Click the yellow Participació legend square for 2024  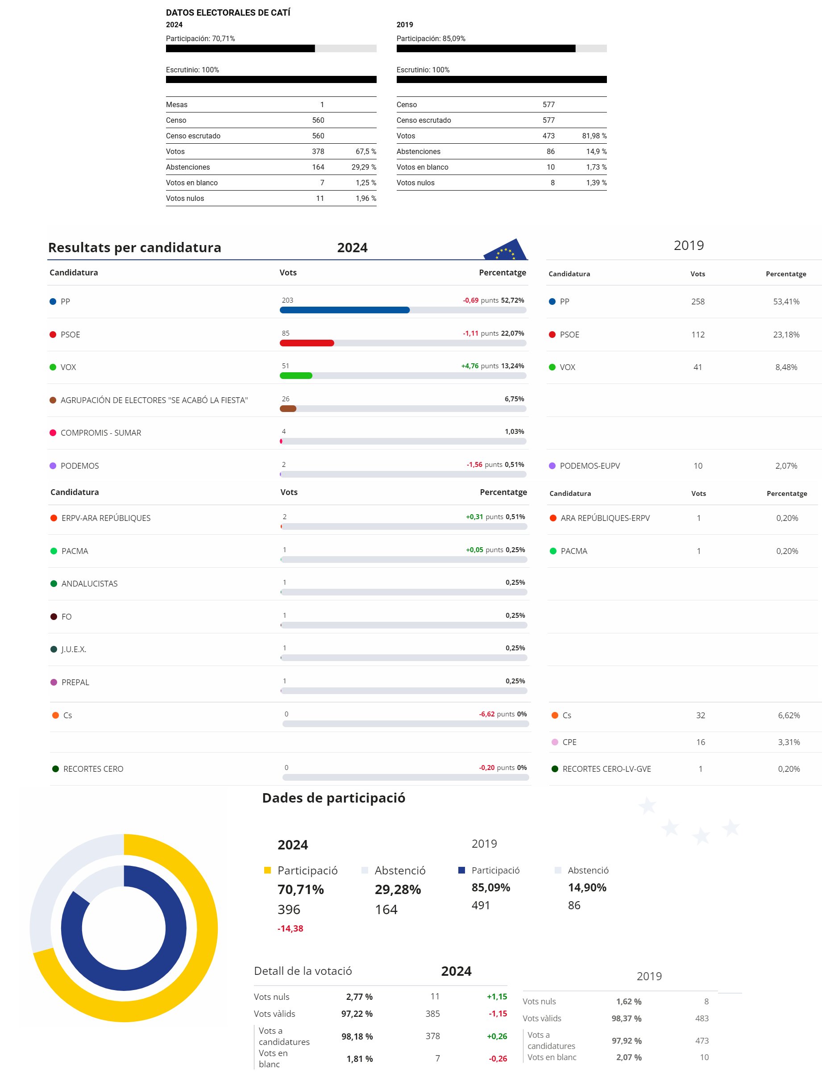(267, 870)
